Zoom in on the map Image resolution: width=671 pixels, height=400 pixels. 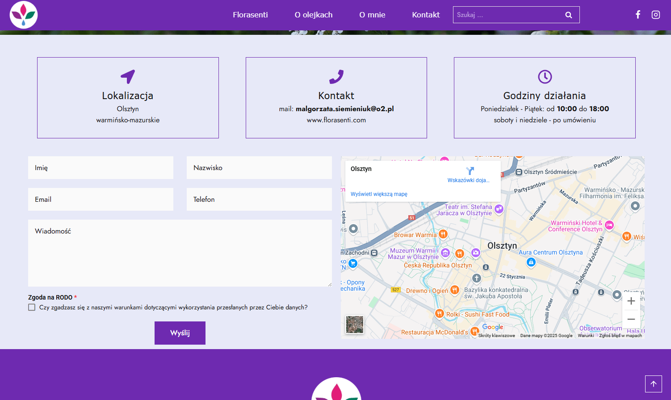pos(631,301)
